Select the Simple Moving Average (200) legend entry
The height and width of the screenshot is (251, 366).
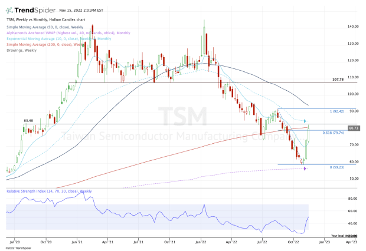pos(45,44)
